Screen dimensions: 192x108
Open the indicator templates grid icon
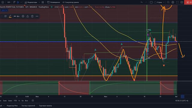point(43,2)
